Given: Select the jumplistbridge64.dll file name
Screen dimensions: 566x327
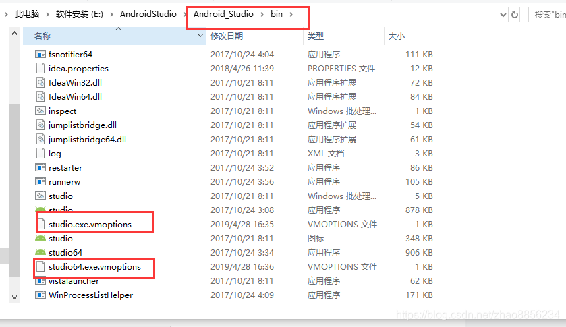Looking at the screenshot, I should (87, 139).
